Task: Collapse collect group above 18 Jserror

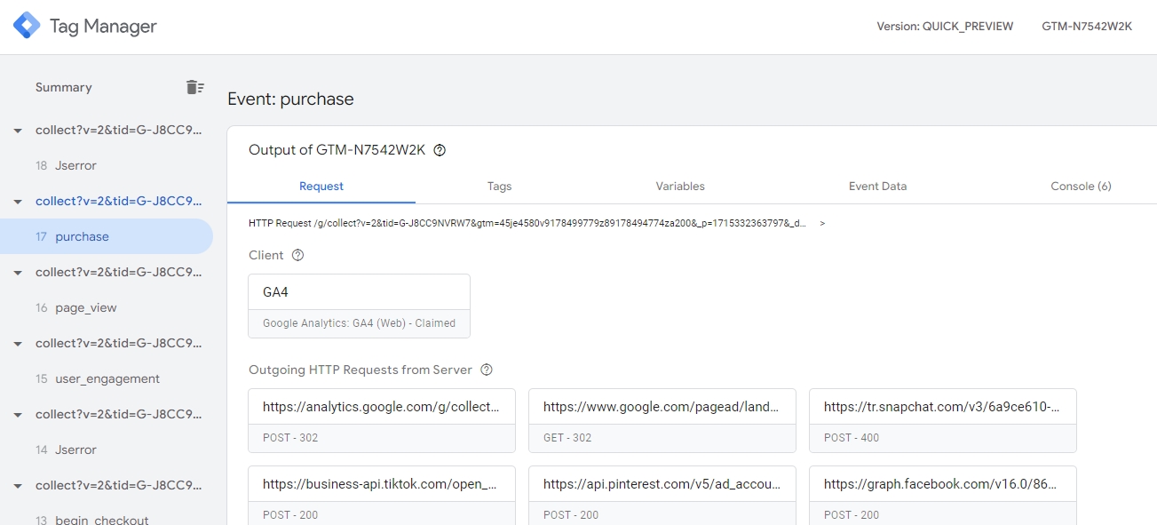Action: click(x=18, y=131)
